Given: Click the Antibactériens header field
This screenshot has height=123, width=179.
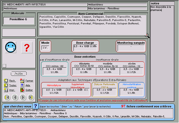Looking at the screenshot, I should (117, 5).
